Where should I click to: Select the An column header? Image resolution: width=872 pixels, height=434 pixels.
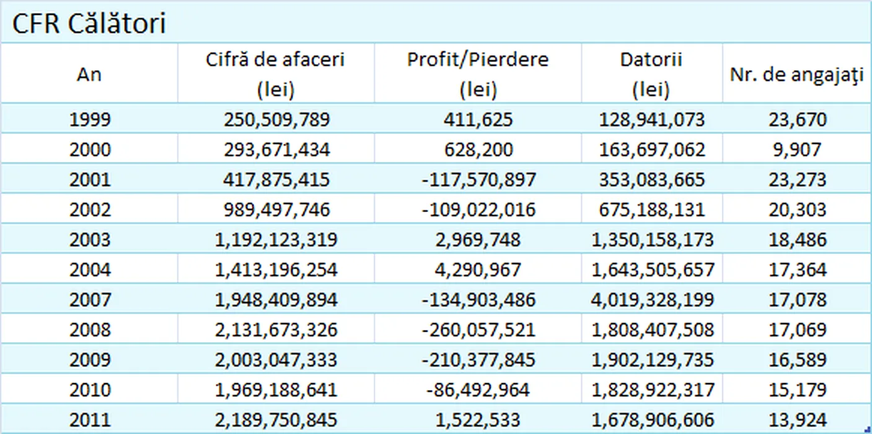[89, 74]
